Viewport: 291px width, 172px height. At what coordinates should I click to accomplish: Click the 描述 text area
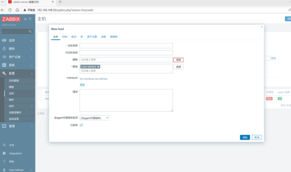pos(126,100)
